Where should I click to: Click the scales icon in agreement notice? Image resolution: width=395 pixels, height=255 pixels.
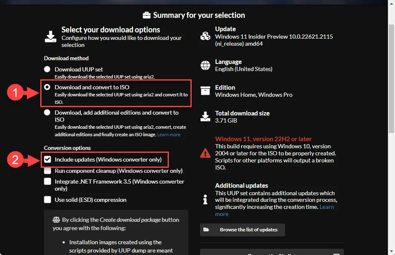coord(56,220)
